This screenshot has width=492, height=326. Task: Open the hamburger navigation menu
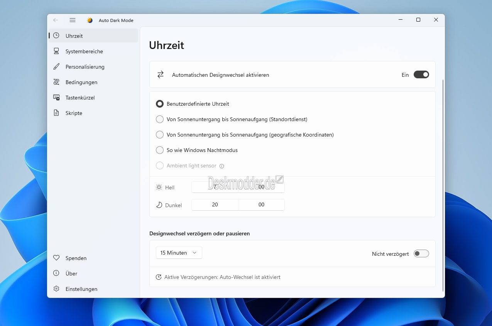73,20
